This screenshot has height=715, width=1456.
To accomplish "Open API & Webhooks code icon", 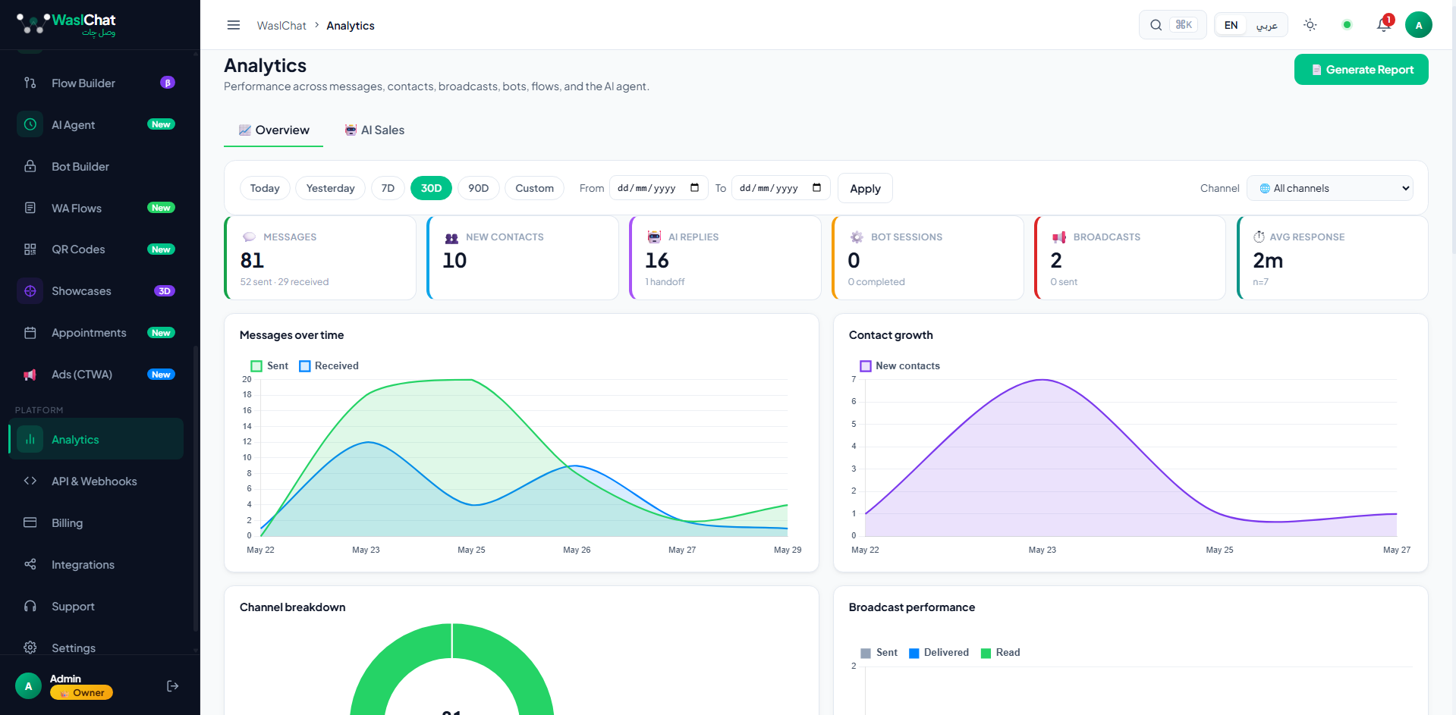I will click(x=30, y=481).
